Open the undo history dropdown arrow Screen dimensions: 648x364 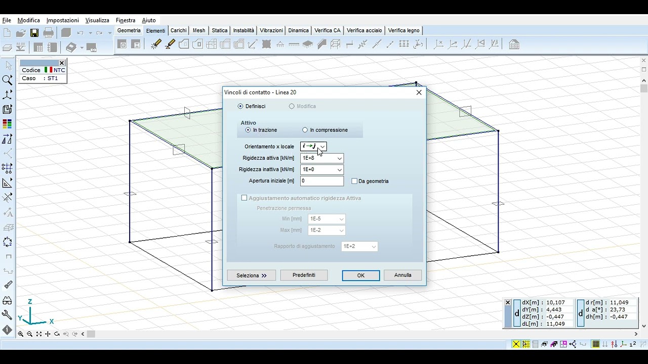point(90,33)
